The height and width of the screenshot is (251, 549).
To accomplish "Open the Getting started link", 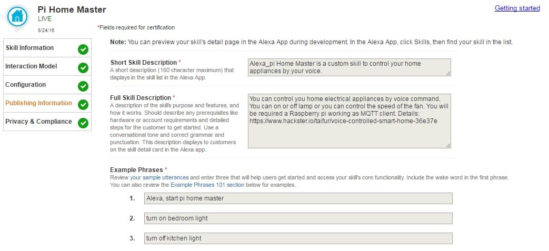I will click(x=517, y=8).
